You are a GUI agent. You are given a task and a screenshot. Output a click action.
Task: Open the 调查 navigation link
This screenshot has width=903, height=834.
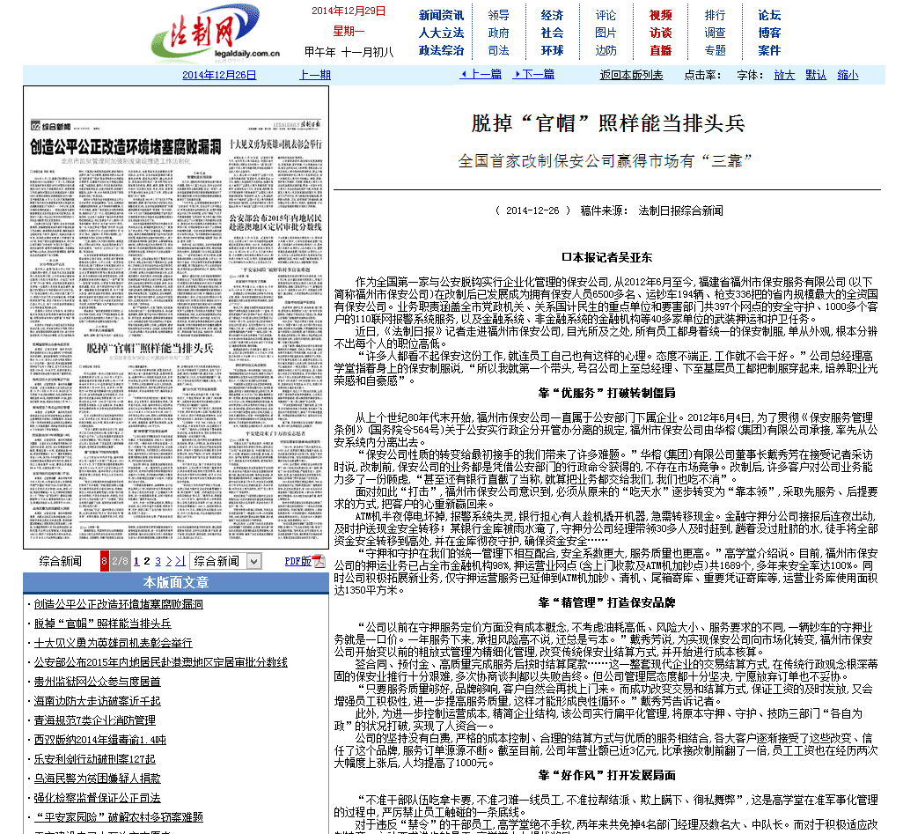[715, 33]
